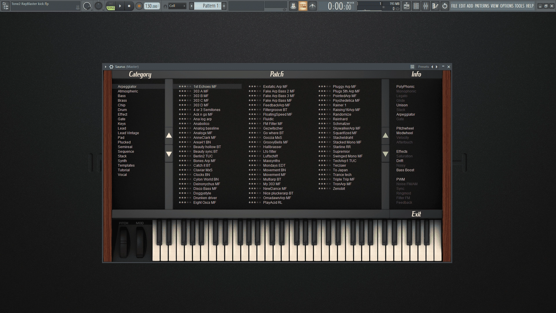Click the undo history circular arrow icon
The height and width of the screenshot is (313, 556).
[445, 6]
